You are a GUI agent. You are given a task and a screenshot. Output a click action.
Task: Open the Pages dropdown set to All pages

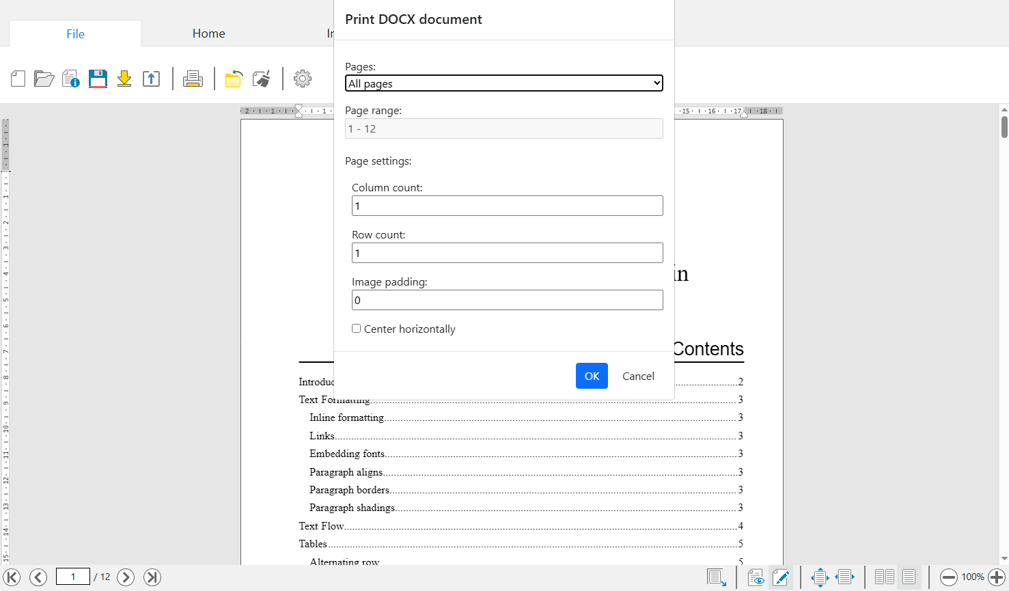click(x=504, y=83)
